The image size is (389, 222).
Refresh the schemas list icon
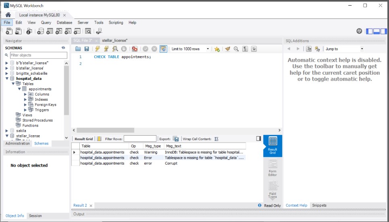(x=63, y=48)
